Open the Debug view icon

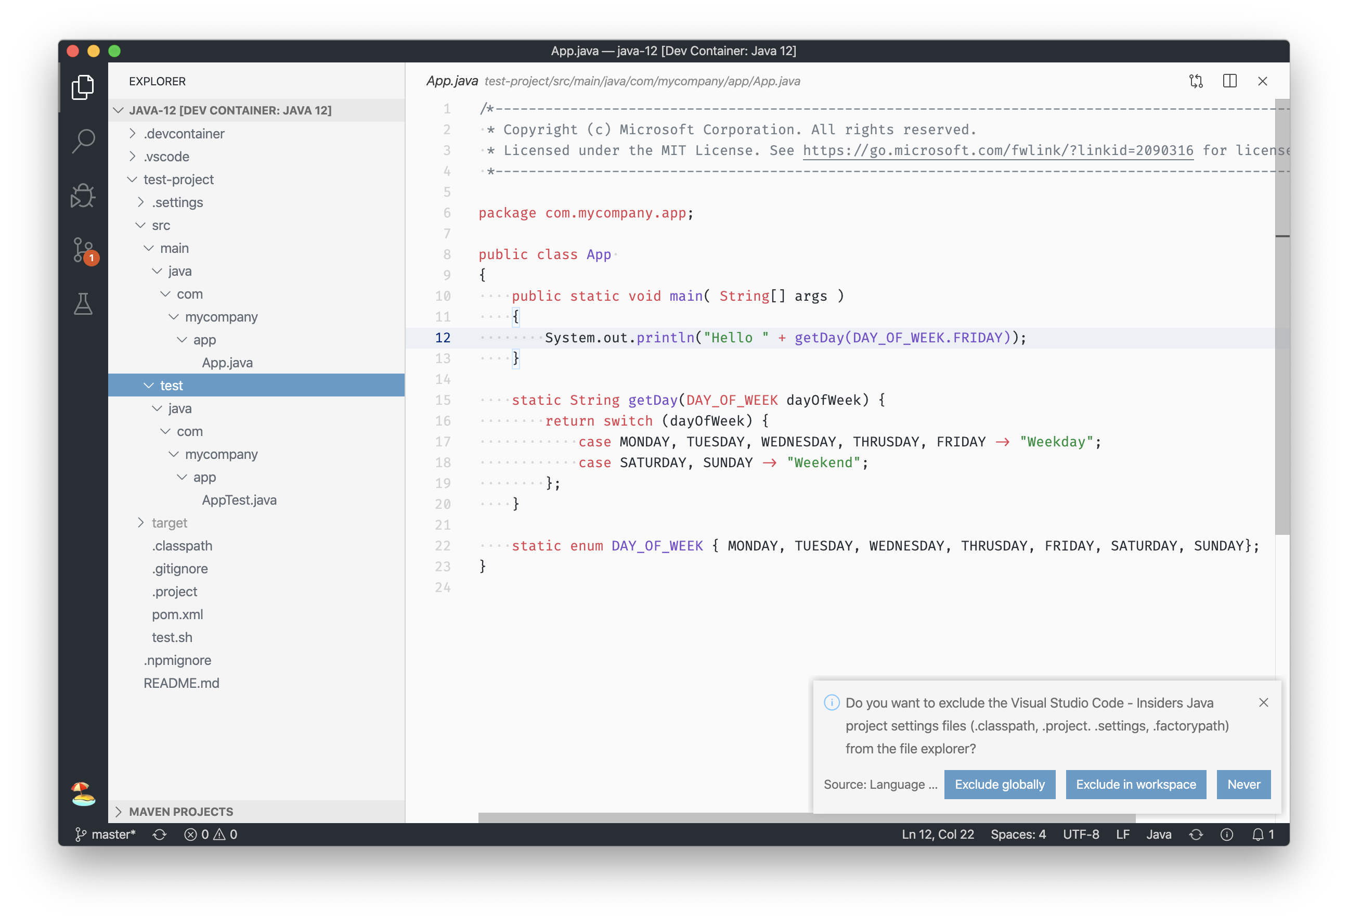(x=83, y=196)
